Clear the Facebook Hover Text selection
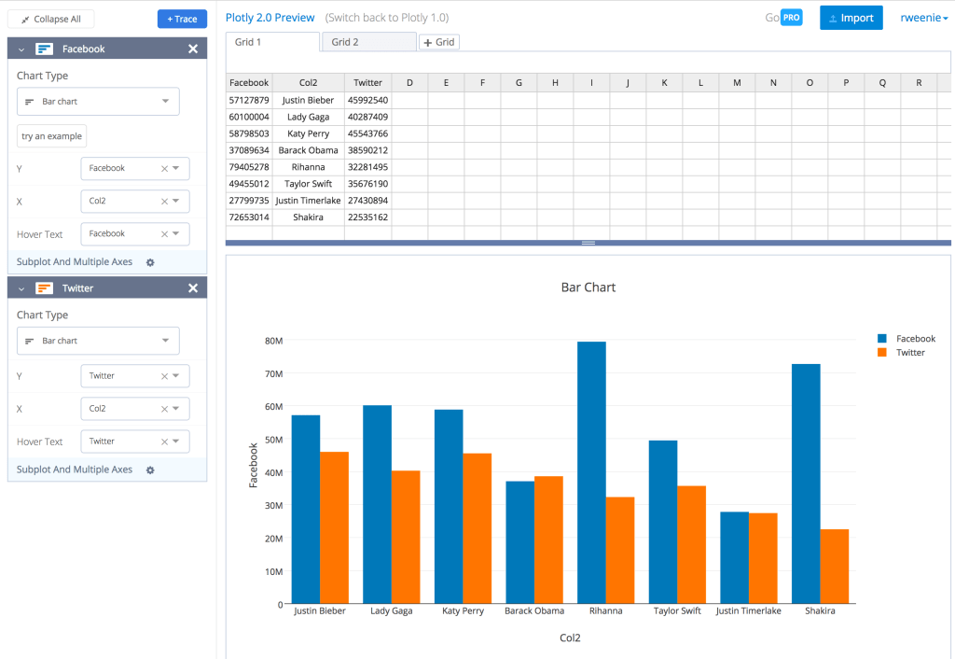Screen dimensions: 955x659 click(164, 234)
